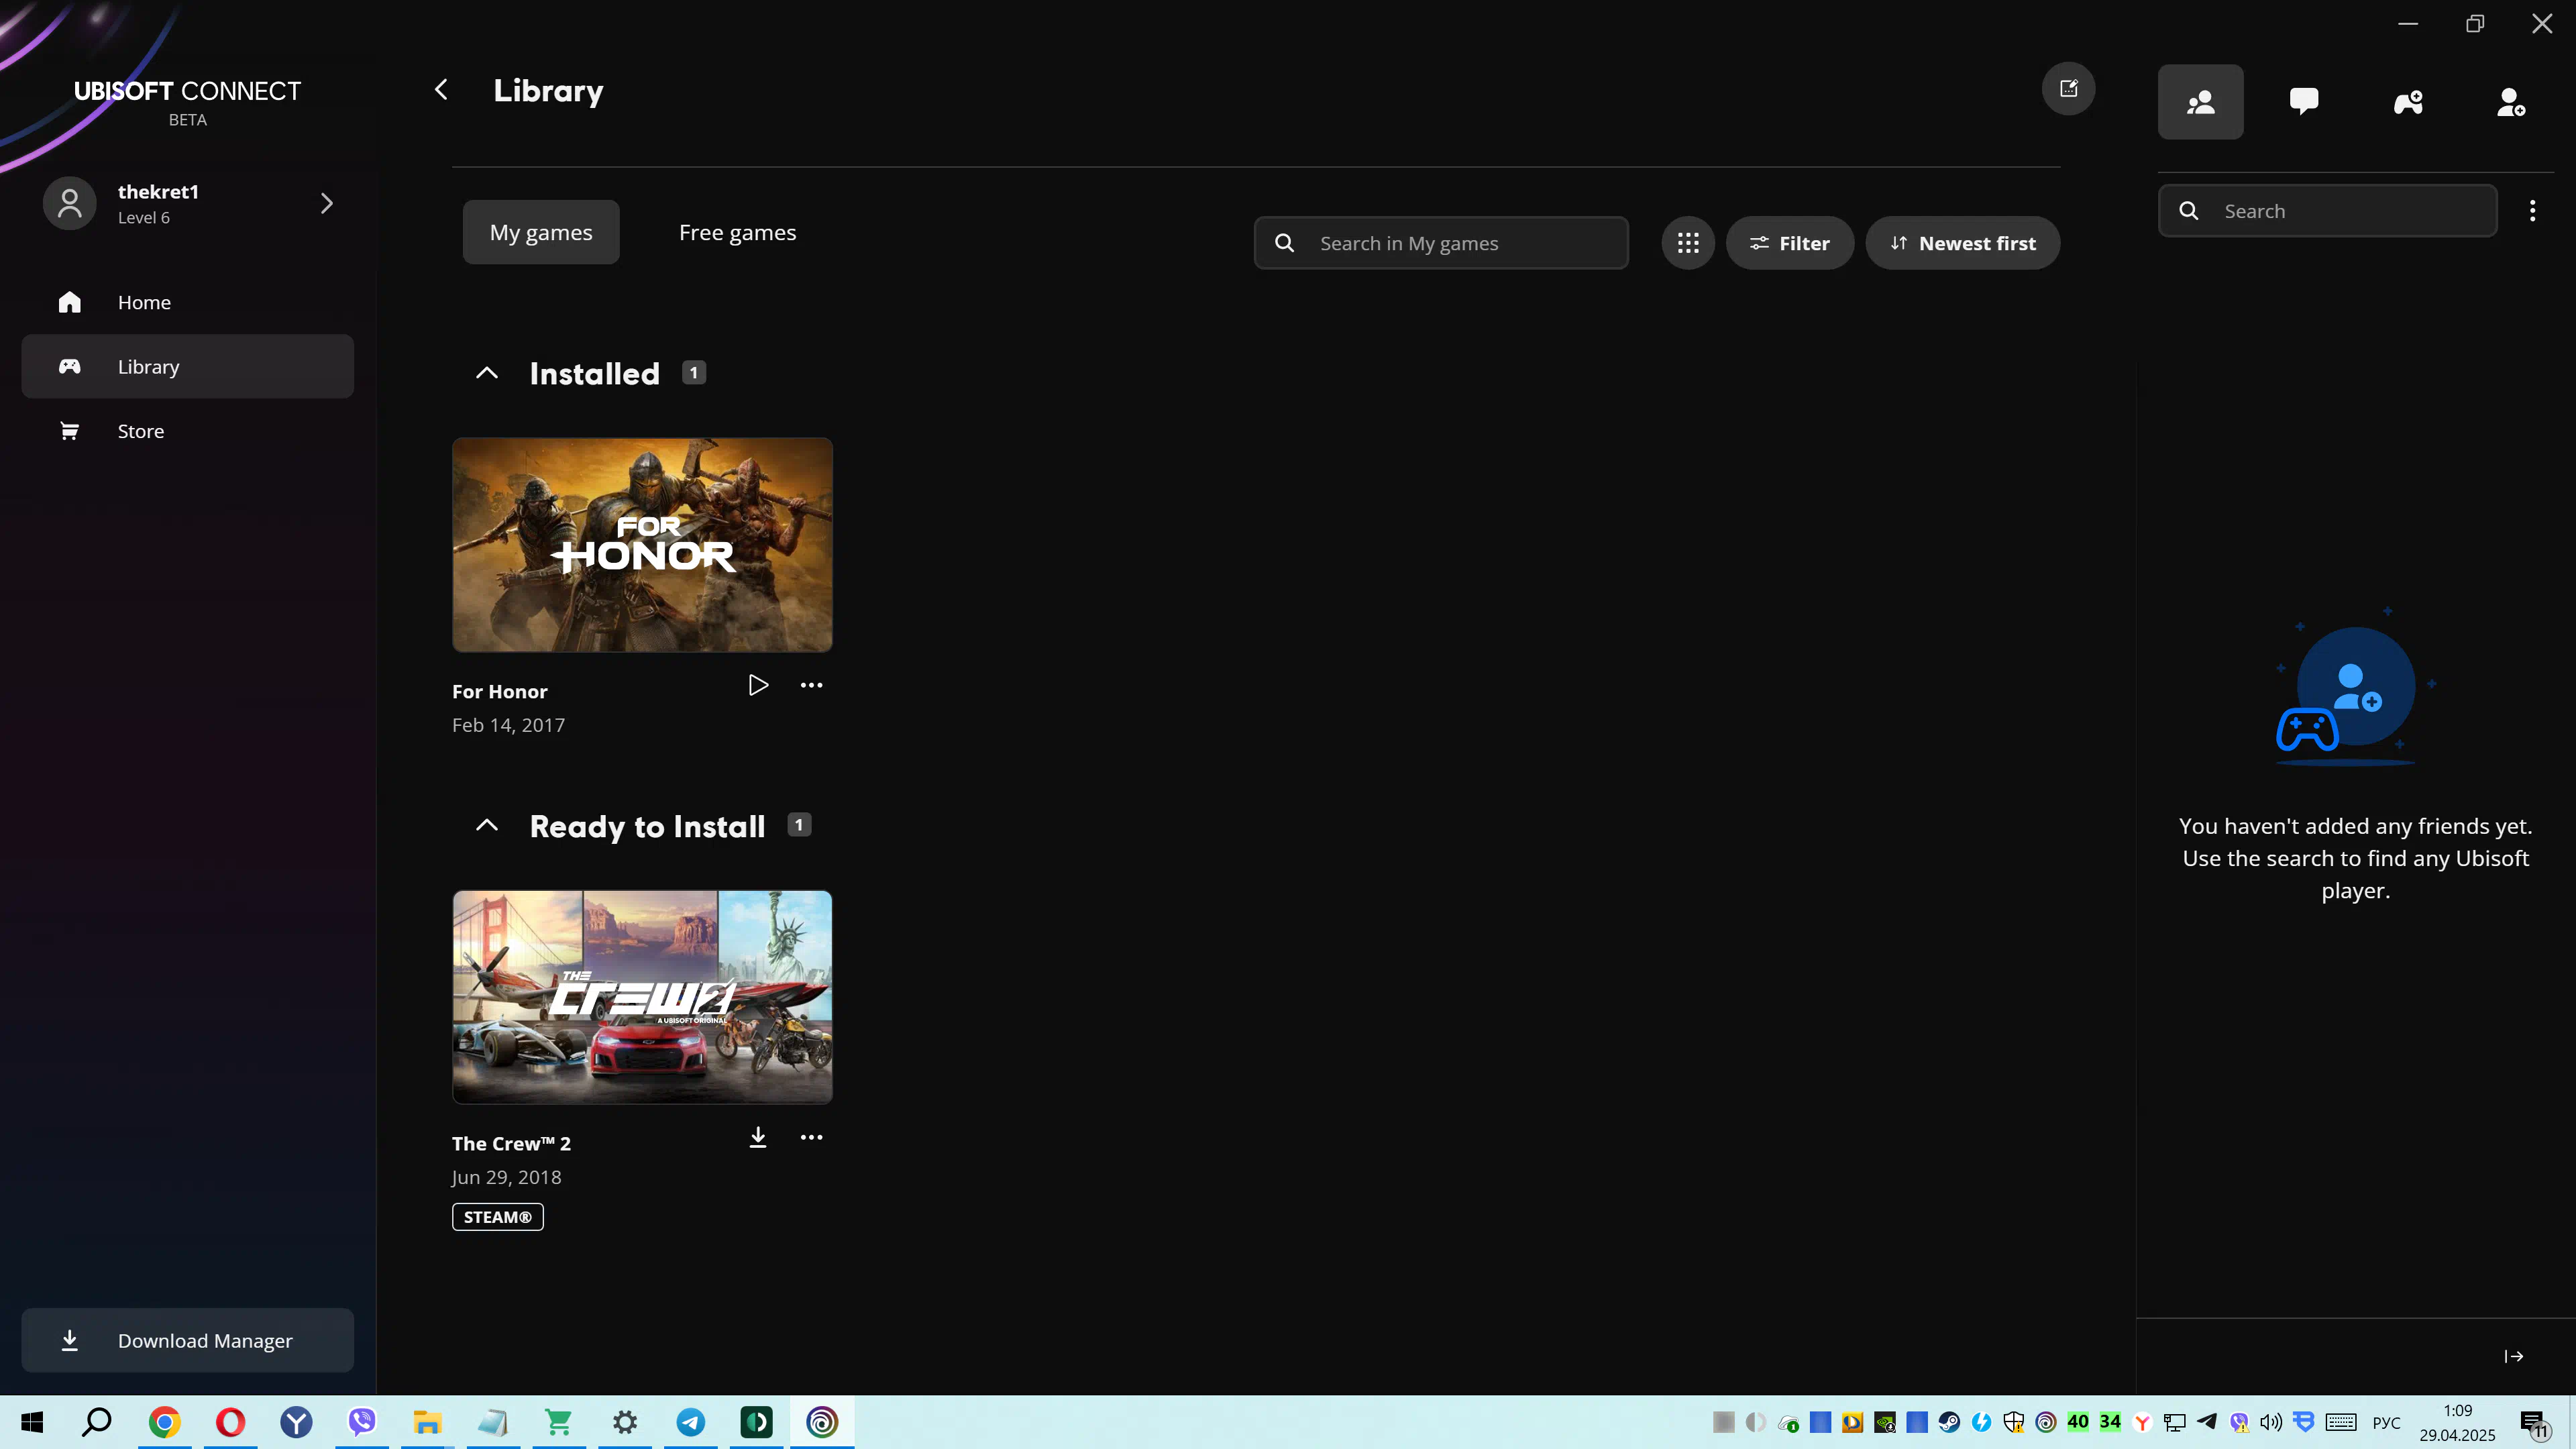Open the For Honor cover thumbnail

(642, 545)
